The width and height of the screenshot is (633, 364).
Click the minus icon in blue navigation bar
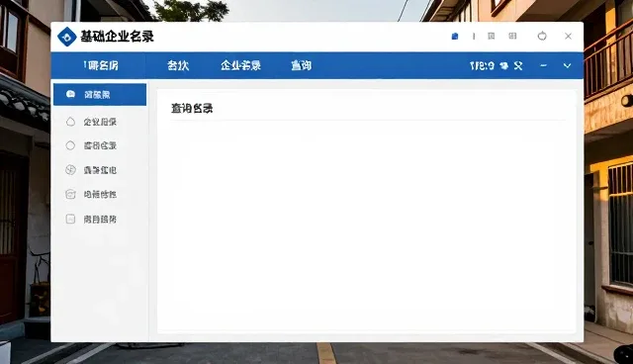[543, 65]
